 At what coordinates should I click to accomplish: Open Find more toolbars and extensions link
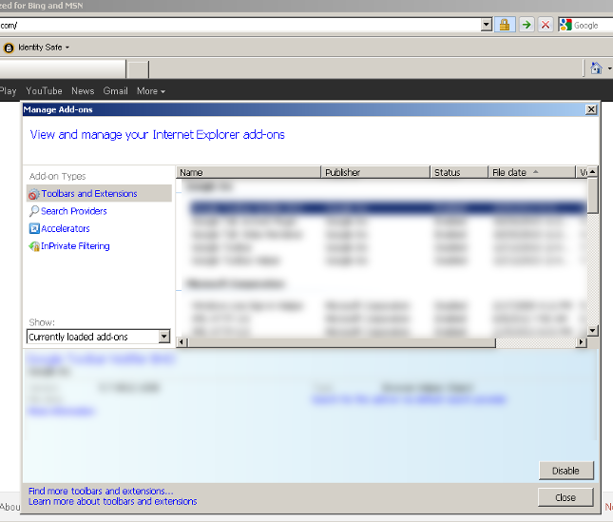click(101, 491)
